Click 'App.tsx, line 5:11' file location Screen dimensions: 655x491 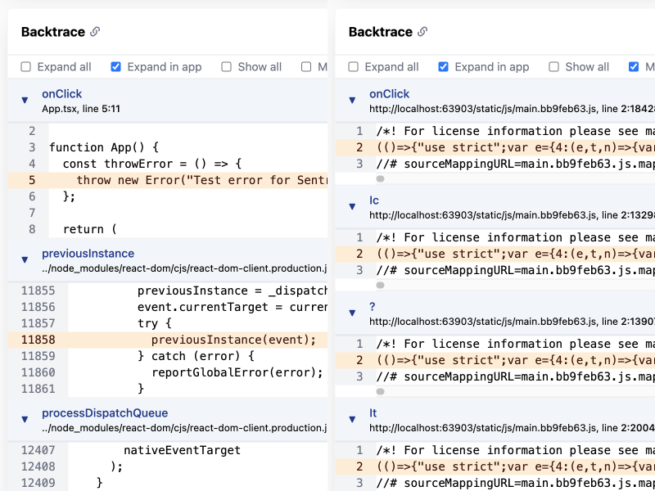point(81,109)
